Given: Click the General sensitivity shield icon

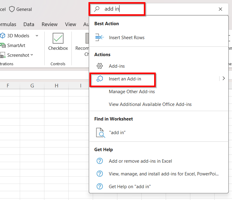Looking at the screenshot, I should [x=12, y=9].
